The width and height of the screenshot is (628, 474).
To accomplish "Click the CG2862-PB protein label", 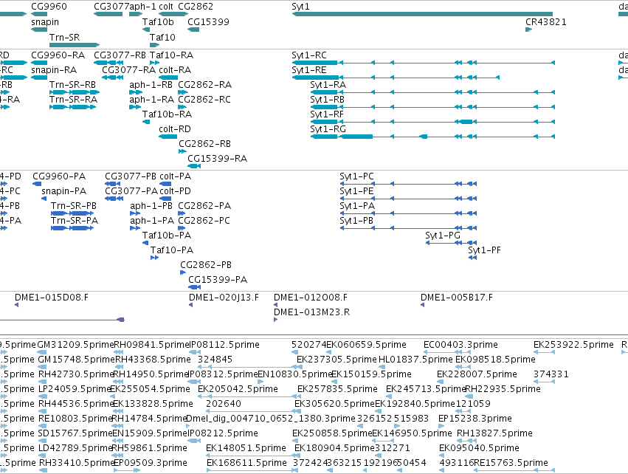I will (x=206, y=265).
